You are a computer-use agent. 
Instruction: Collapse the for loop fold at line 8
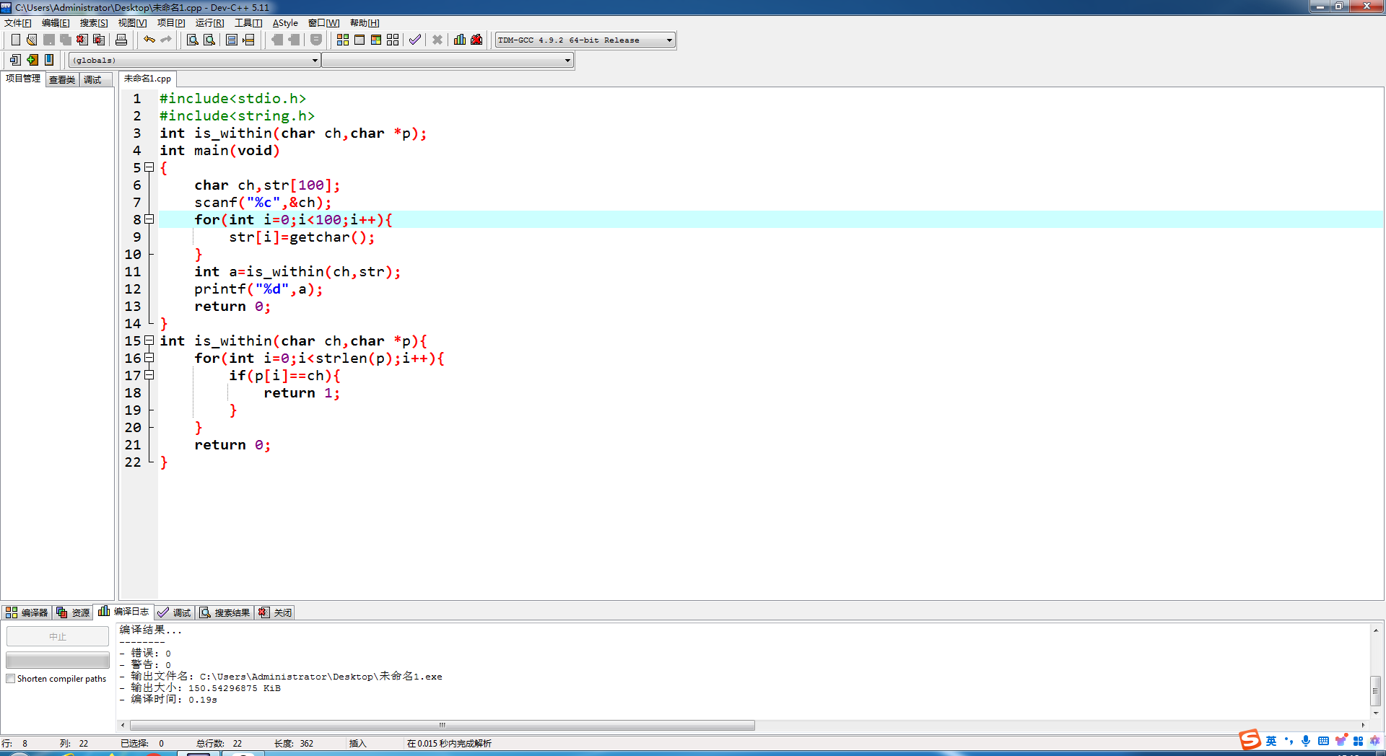point(149,219)
